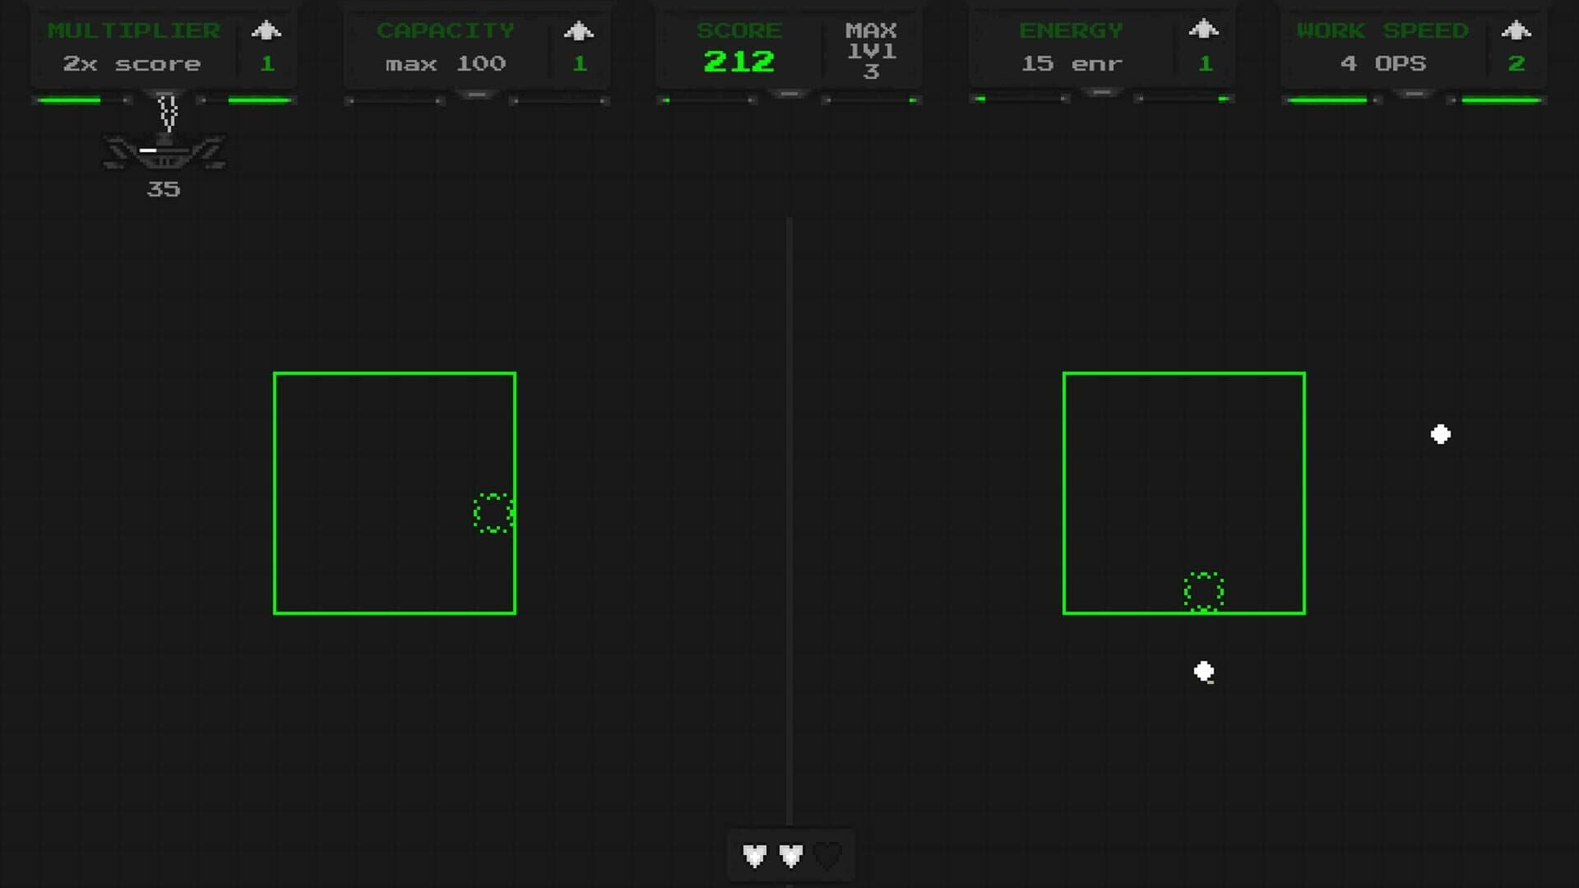Click the dotted circle in the right box
The height and width of the screenshot is (888, 1579).
1204,592
